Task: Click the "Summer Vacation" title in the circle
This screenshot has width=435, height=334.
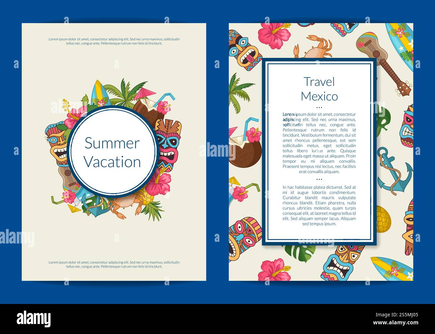Action: (x=112, y=152)
